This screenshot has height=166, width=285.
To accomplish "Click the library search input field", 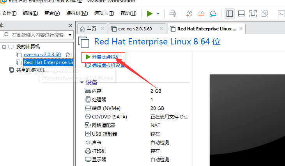I will pyautogui.click(x=36, y=35).
